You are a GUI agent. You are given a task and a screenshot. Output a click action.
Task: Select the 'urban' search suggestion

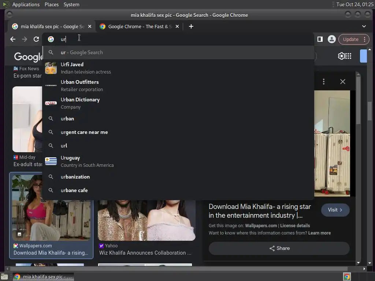coord(178,119)
